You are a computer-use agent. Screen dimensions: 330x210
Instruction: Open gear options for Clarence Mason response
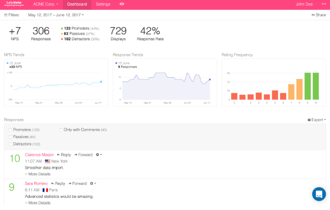click(98, 154)
